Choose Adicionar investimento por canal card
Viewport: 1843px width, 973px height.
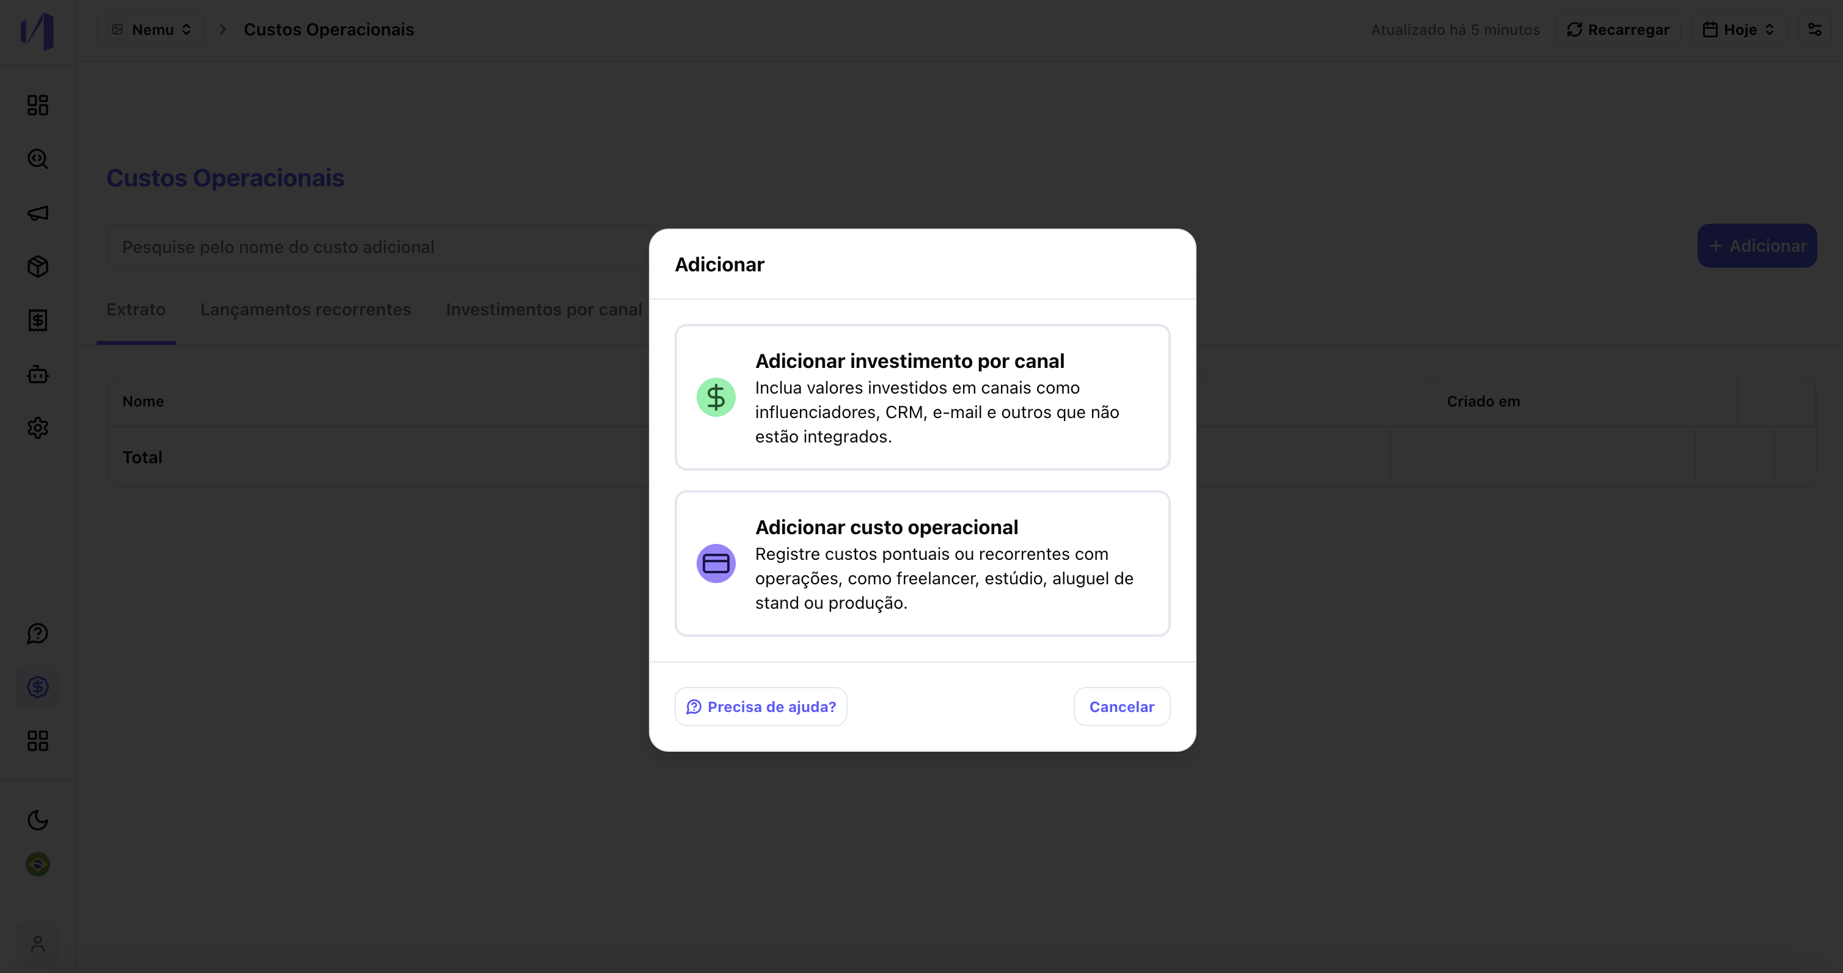point(922,397)
